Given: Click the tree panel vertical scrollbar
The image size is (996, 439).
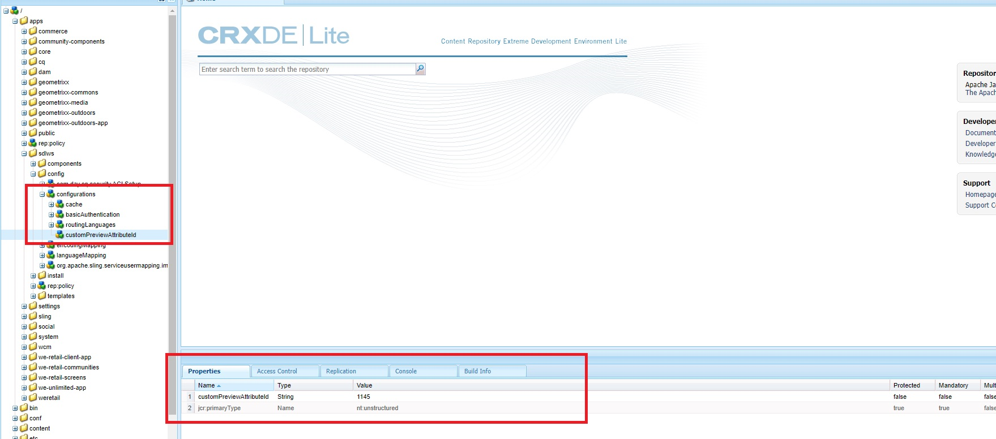Looking at the screenshot, I should tap(172, 215).
